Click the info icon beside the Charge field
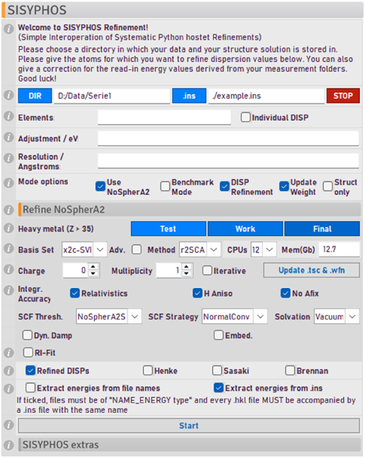 click(x=8, y=270)
